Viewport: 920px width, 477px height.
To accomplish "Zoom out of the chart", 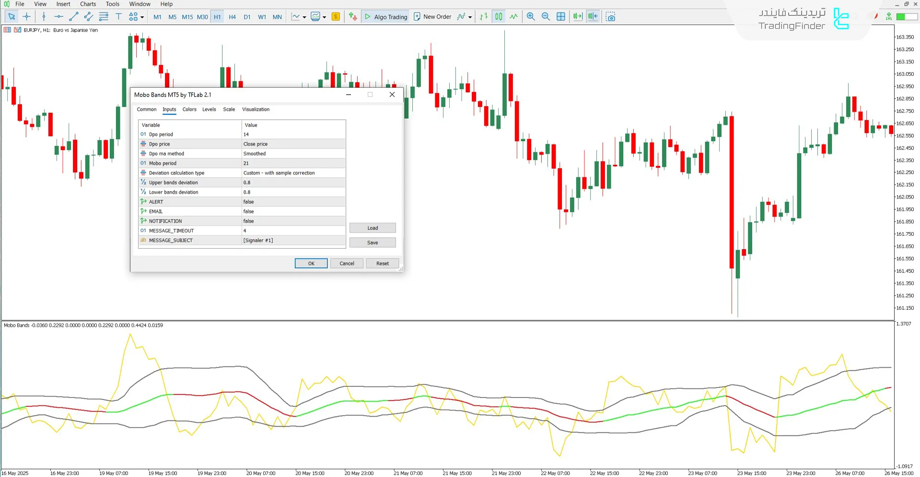I will pyautogui.click(x=546, y=17).
